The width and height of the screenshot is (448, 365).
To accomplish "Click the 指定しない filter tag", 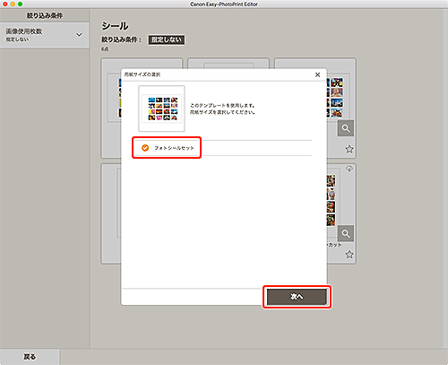I will [x=167, y=39].
